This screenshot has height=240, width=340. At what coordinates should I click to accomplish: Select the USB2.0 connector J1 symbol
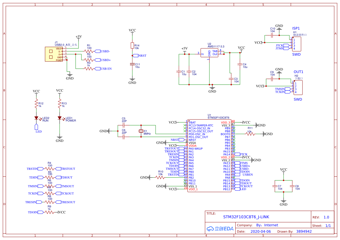(54, 54)
